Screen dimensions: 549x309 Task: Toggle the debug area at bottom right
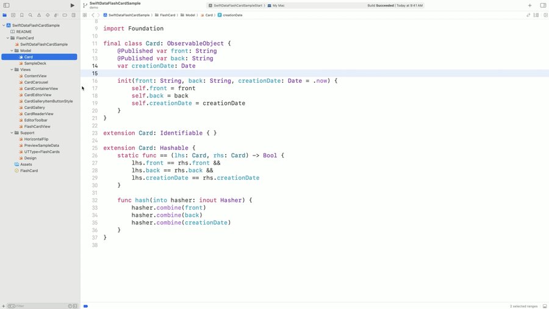[545, 306]
